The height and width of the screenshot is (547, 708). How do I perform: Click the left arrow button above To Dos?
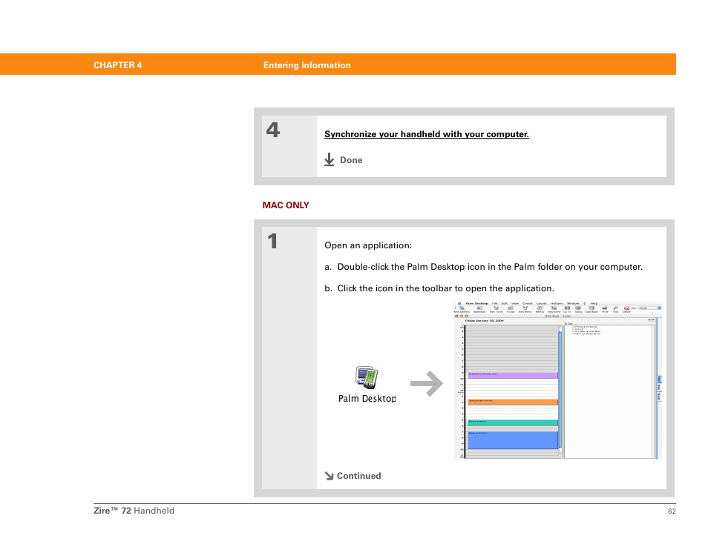(x=650, y=319)
